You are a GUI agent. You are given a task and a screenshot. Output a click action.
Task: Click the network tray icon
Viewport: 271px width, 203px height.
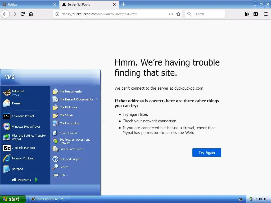coord(251,199)
